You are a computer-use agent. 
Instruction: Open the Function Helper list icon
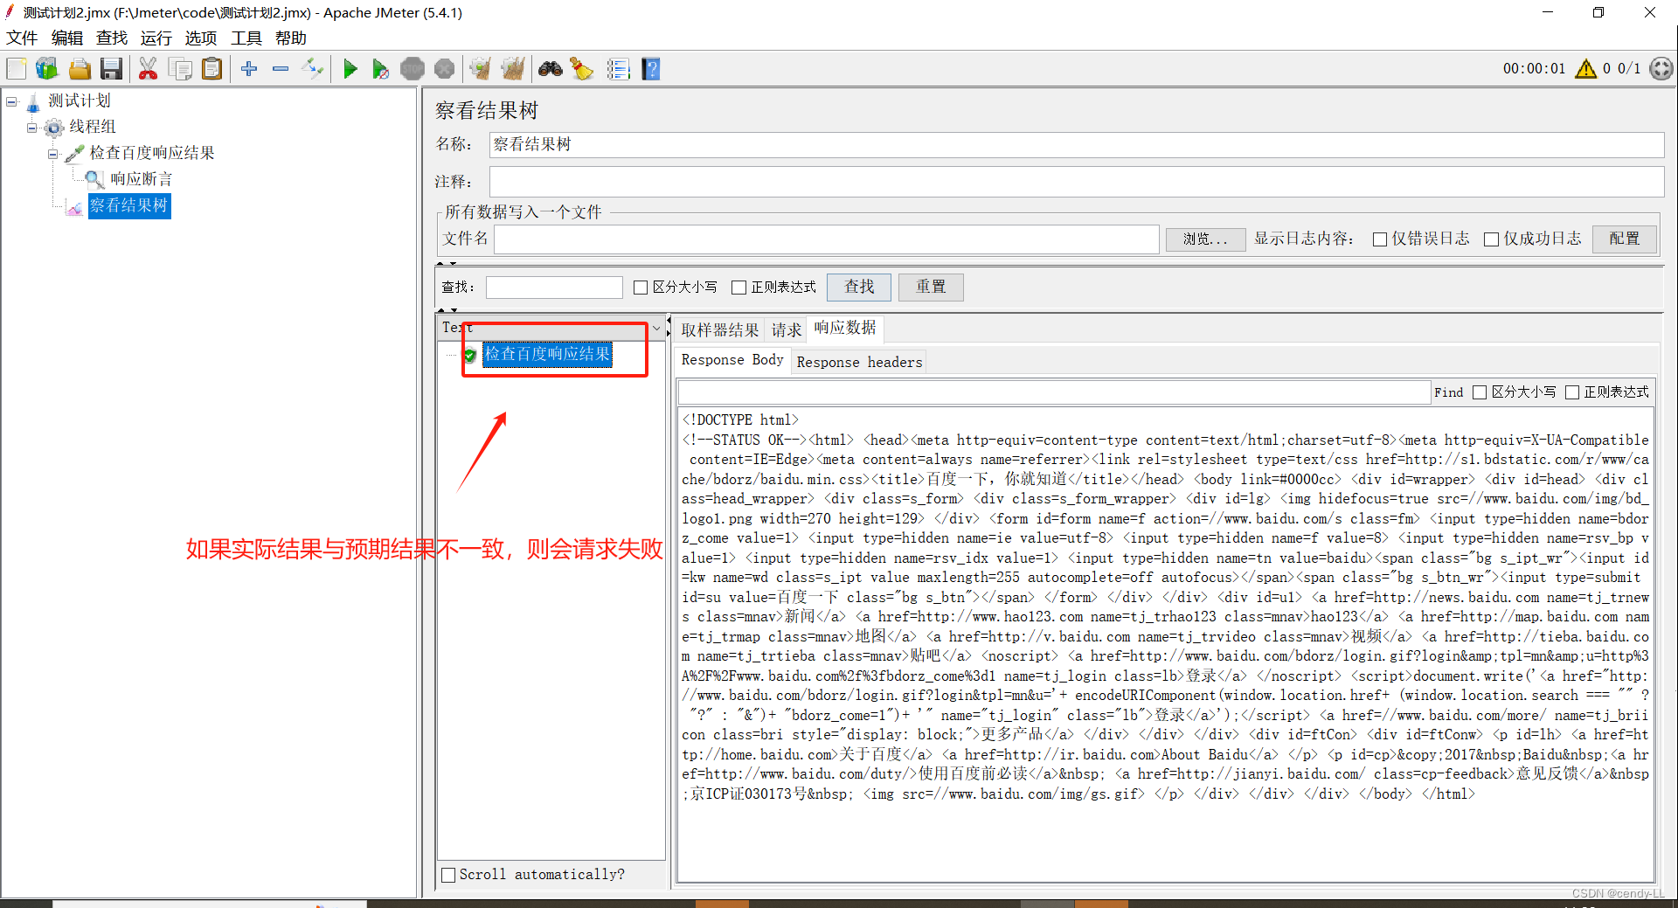pyautogui.click(x=619, y=69)
